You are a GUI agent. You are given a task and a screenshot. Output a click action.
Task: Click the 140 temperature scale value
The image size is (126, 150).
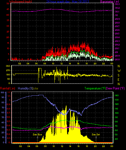[x=117, y=95]
